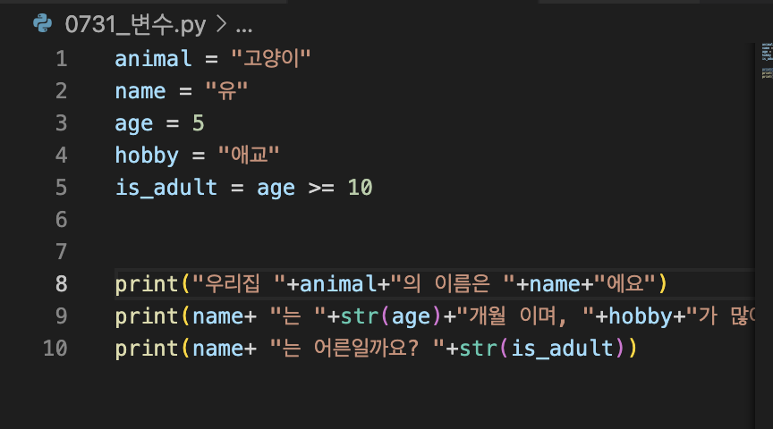Screen dimensions: 773x429
Task: Click "개월 이며, " string on line 9
Action: click(525, 315)
